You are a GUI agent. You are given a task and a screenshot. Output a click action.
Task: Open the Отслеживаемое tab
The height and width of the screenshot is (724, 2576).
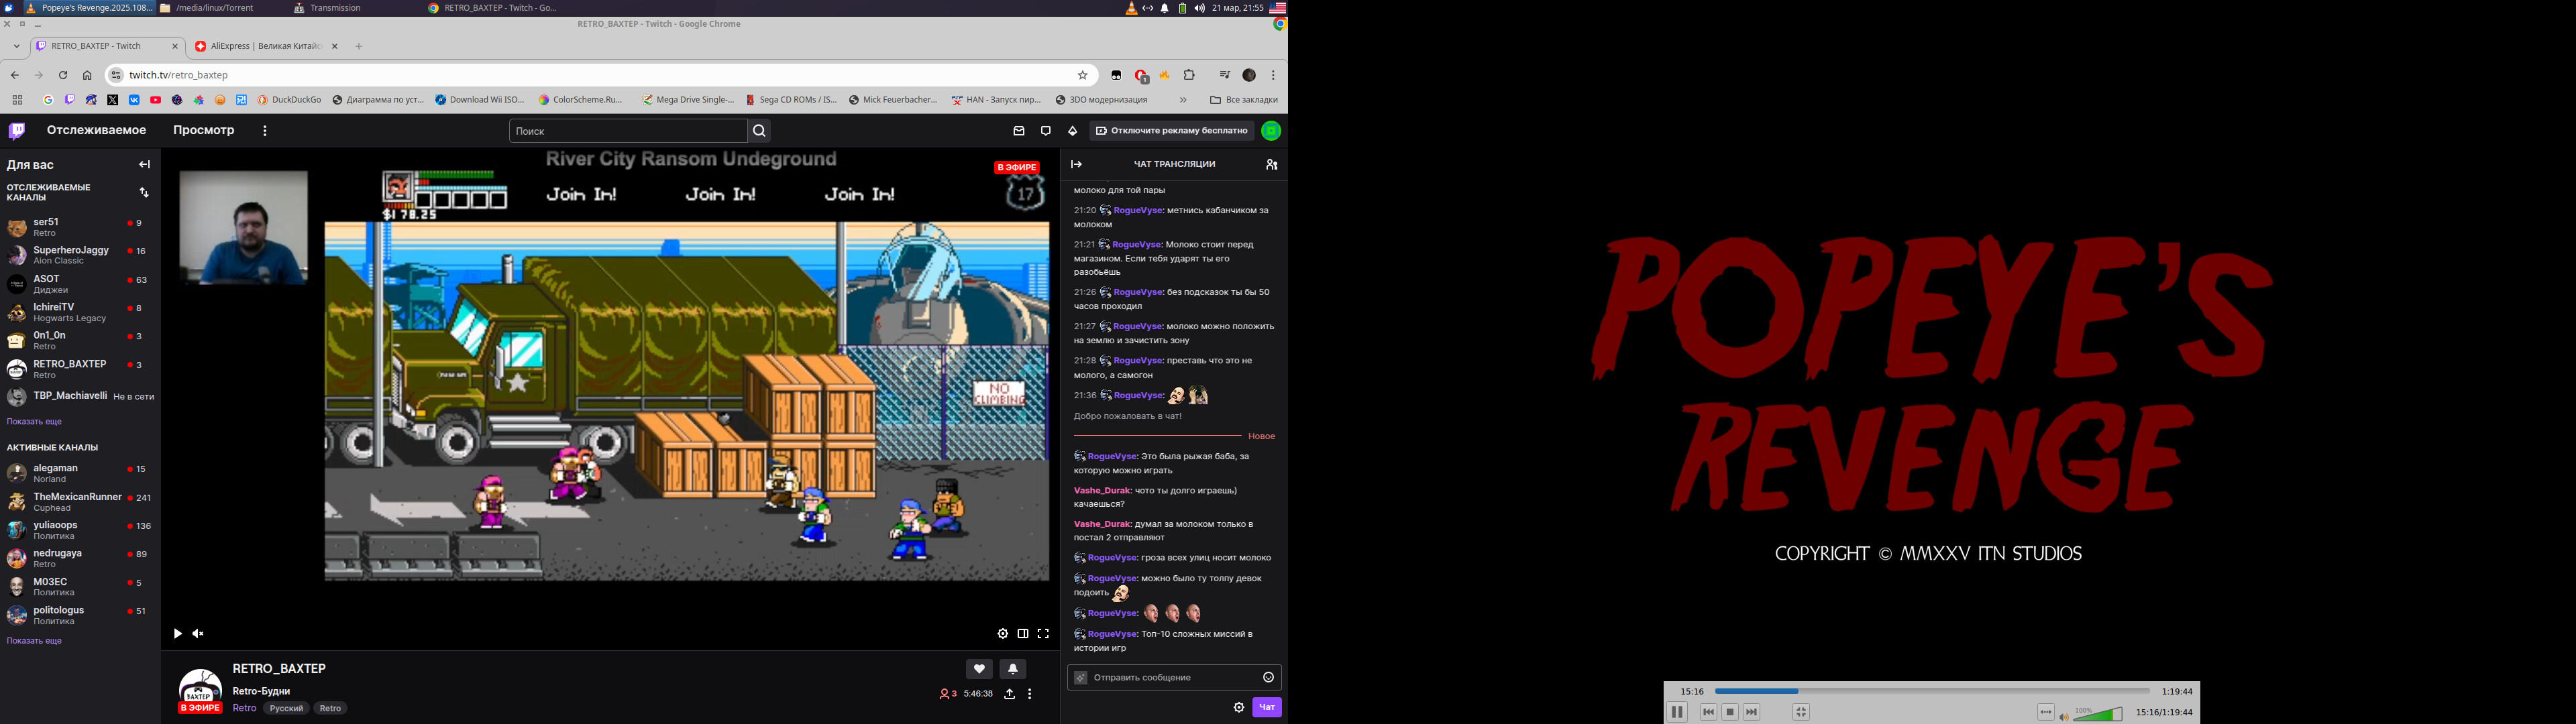coord(96,130)
